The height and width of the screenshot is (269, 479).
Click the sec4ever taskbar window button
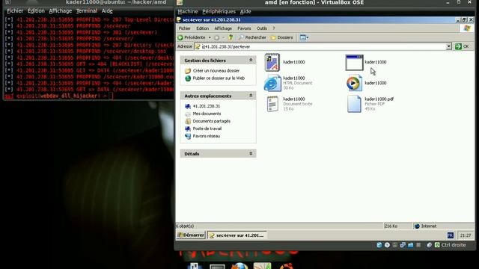coord(237,235)
